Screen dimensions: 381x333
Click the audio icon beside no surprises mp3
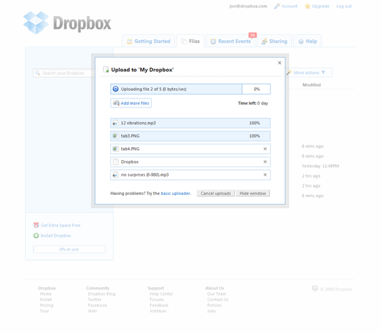[x=115, y=175]
